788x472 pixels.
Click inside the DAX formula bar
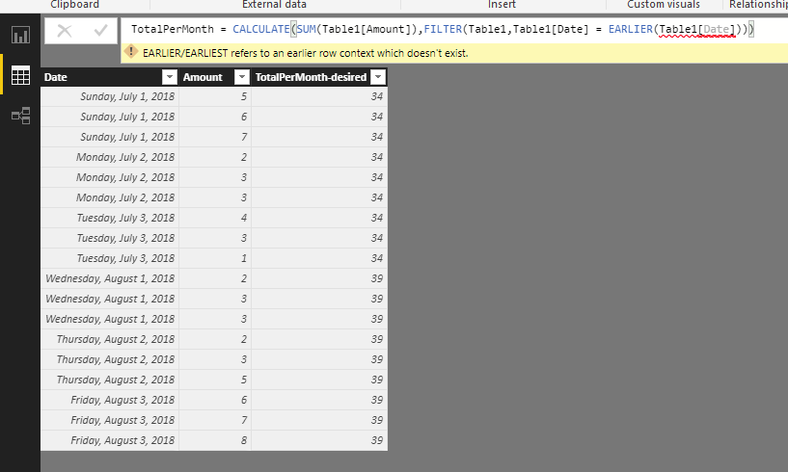coord(452,29)
